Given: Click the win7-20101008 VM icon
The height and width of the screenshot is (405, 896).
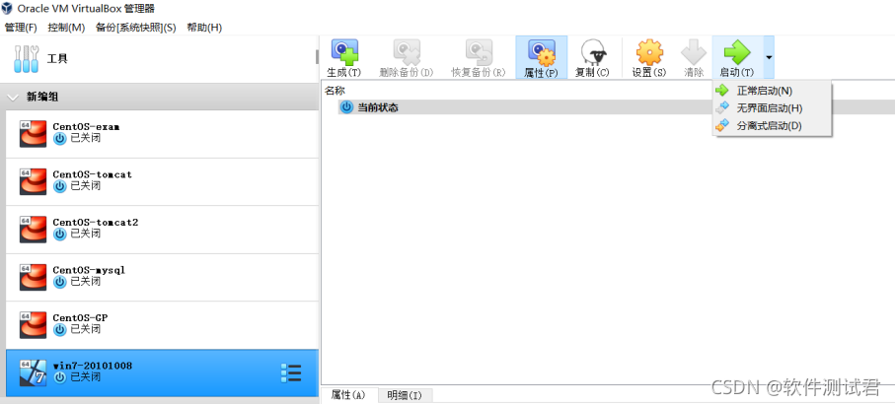Looking at the screenshot, I should (33, 373).
